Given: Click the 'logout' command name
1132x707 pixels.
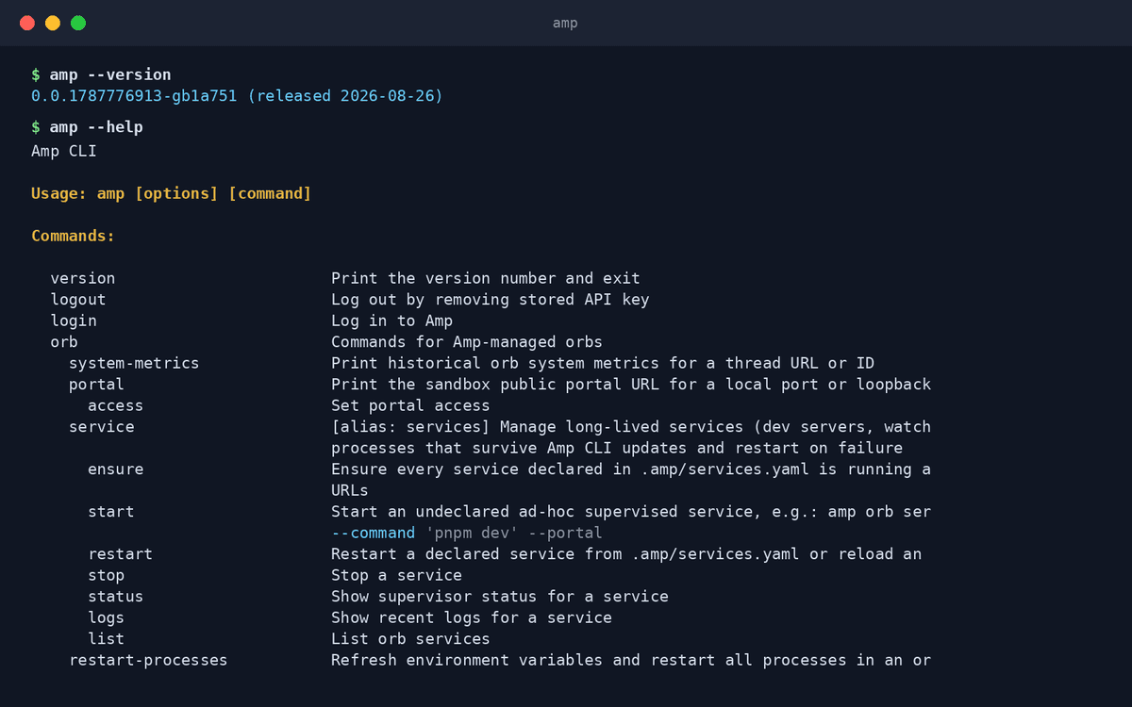Looking at the screenshot, I should (x=78, y=300).
